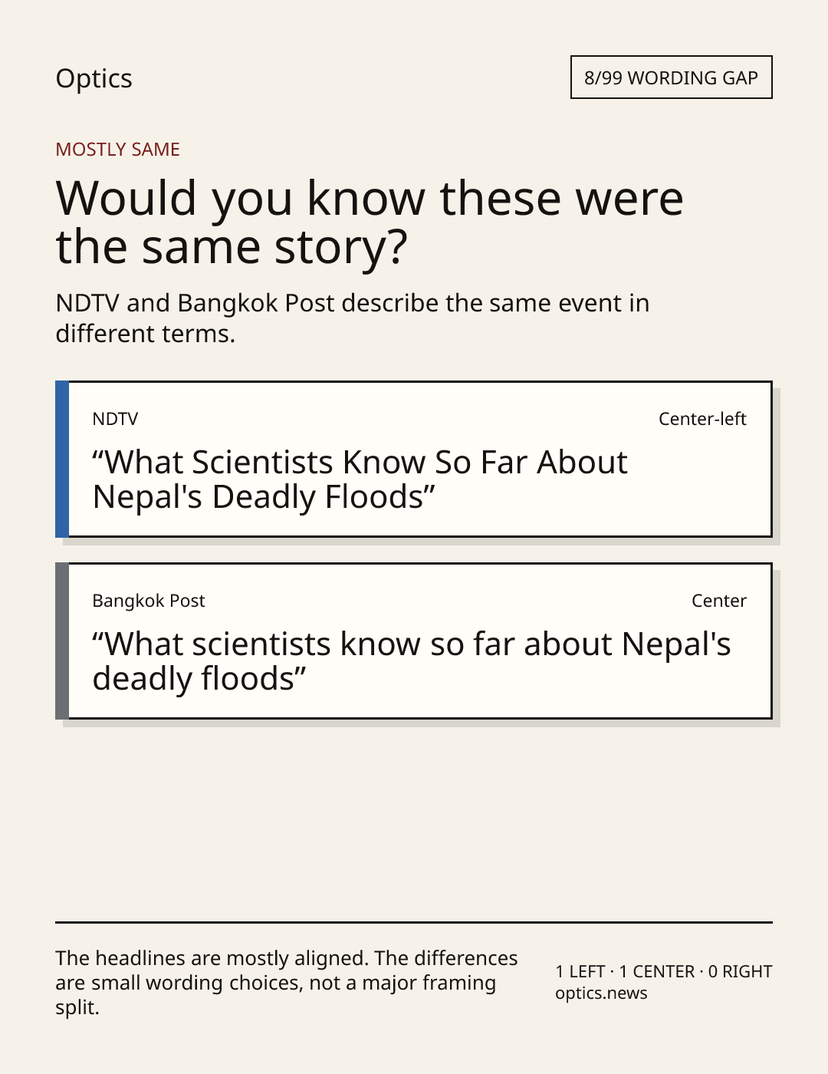Open the NDTV headline card

(414, 459)
